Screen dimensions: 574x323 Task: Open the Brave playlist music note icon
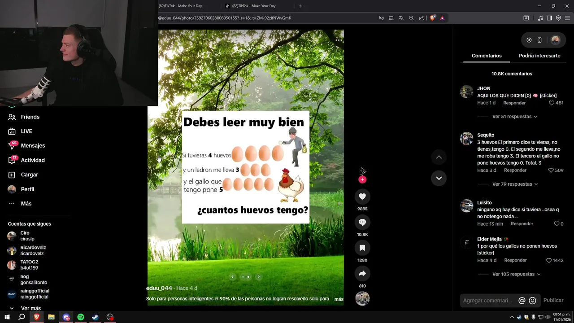540,18
